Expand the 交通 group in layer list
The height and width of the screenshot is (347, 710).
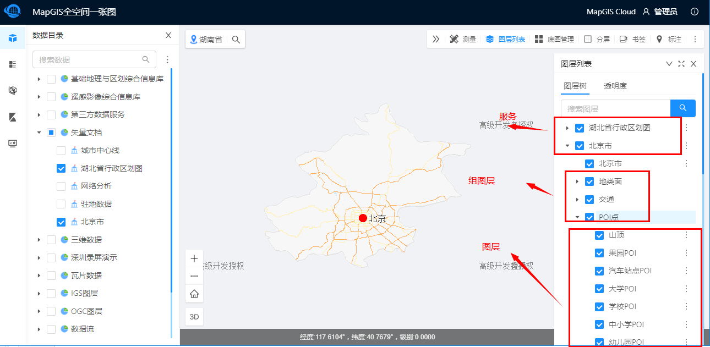pyautogui.click(x=577, y=199)
